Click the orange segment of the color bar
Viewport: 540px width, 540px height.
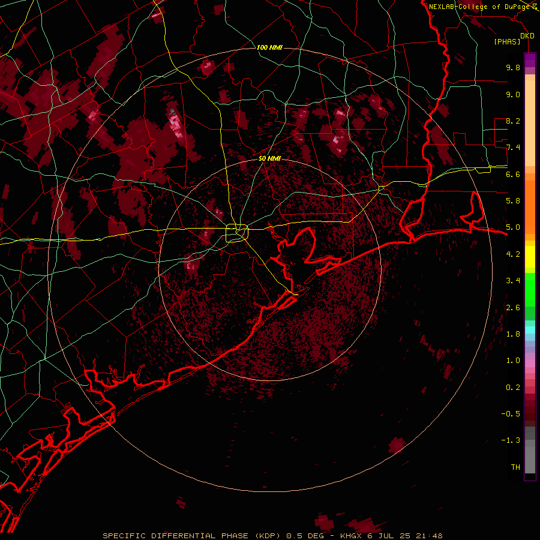point(530,206)
